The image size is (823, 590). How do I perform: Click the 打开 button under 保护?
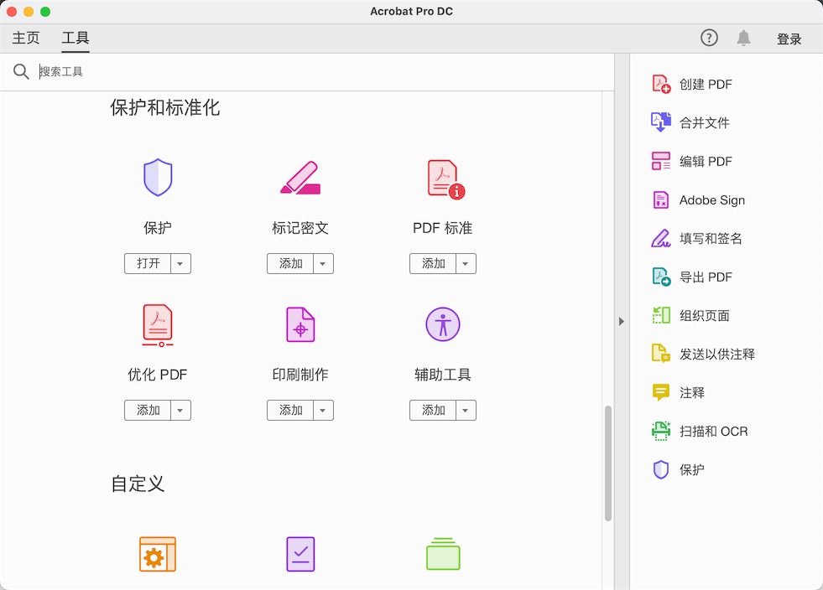pyautogui.click(x=148, y=263)
